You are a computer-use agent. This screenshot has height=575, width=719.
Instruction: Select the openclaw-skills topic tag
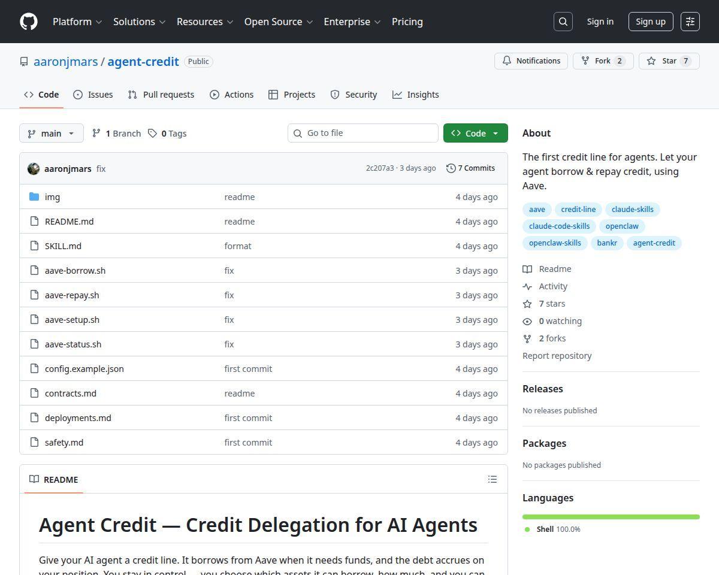(x=555, y=243)
